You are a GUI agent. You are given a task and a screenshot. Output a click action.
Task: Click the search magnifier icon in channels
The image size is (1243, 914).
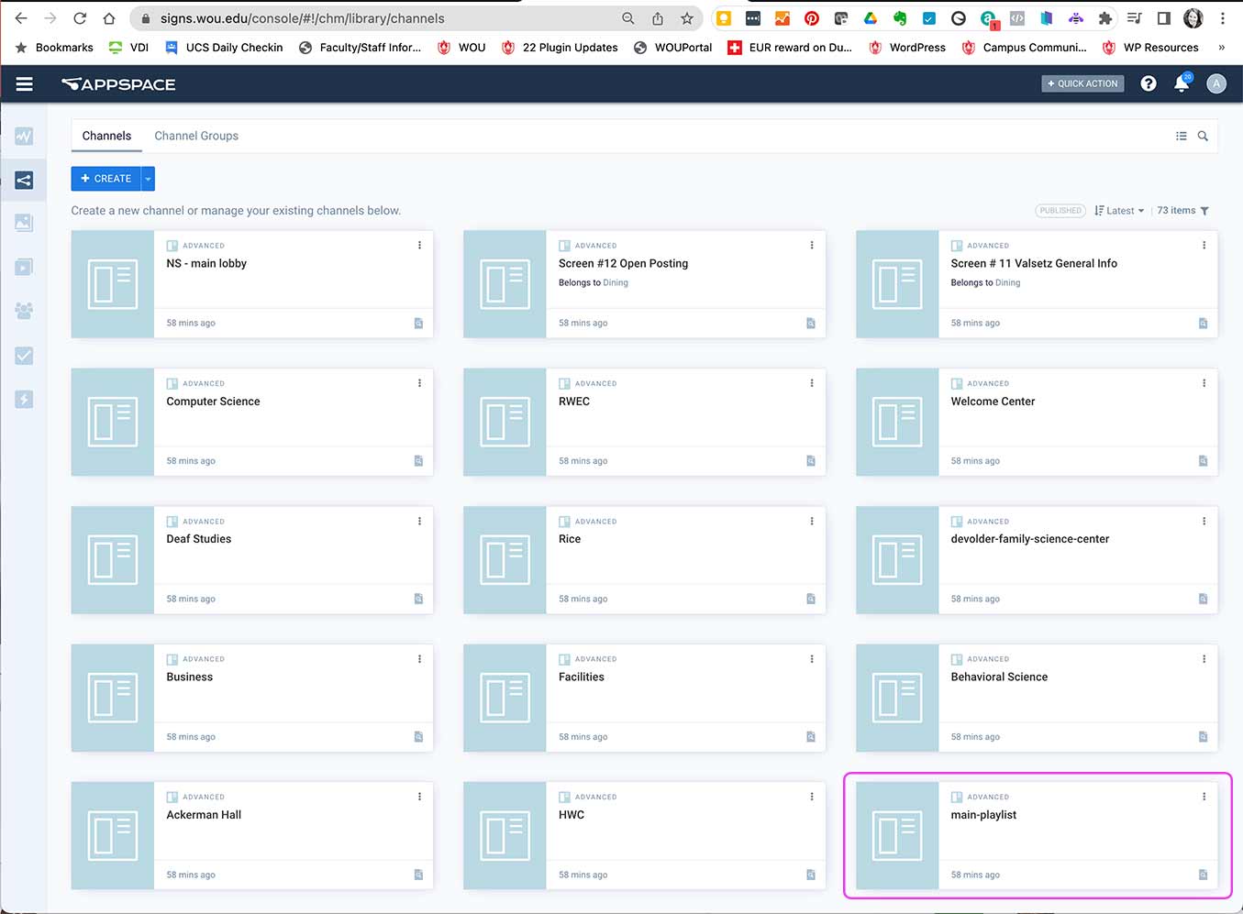tap(1203, 137)
